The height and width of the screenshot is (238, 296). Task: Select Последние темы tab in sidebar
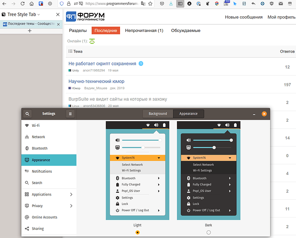tap(31, 24)
